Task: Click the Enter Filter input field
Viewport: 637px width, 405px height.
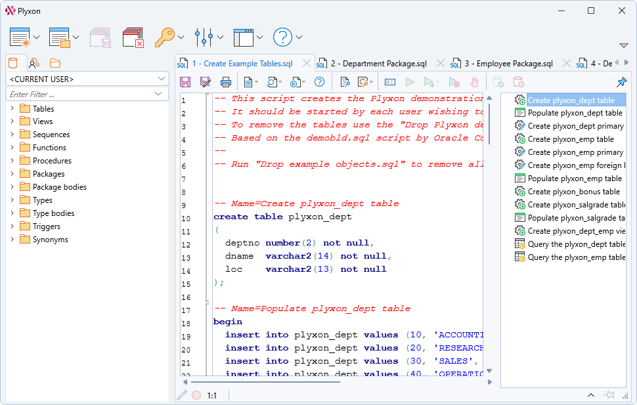Action: tap(87, 95)
